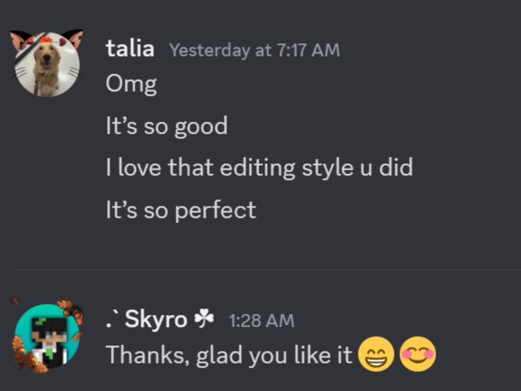Click the message 'I love that editing style u did'
Viewport: 521px width, 391px height.
(259, 168)
